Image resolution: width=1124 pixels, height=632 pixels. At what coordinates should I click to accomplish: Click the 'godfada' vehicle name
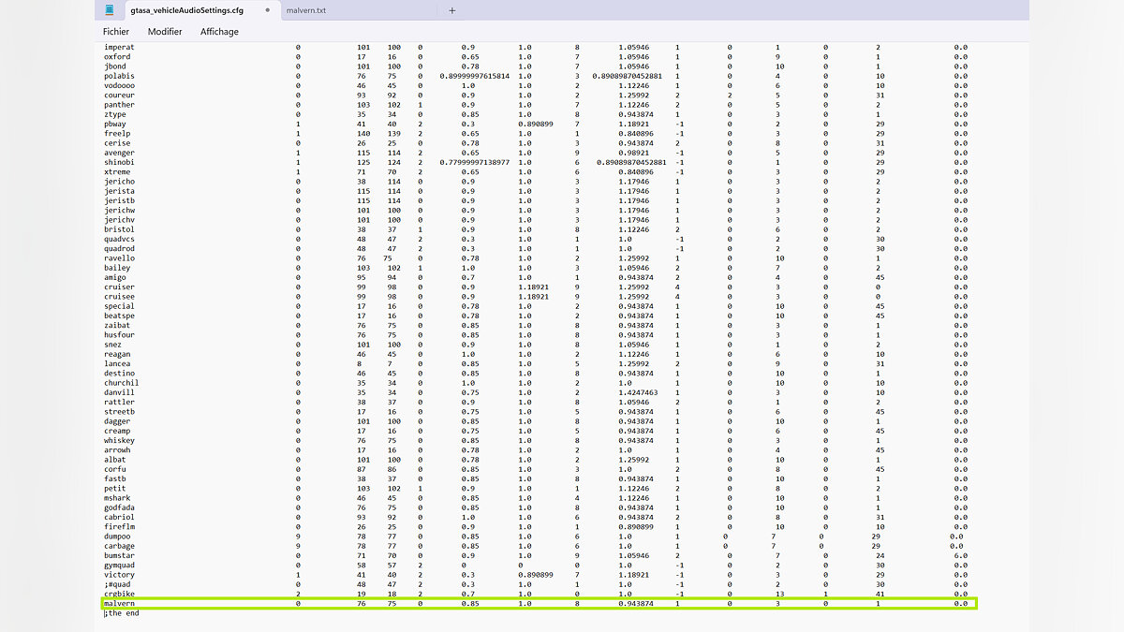click(119, 507)
